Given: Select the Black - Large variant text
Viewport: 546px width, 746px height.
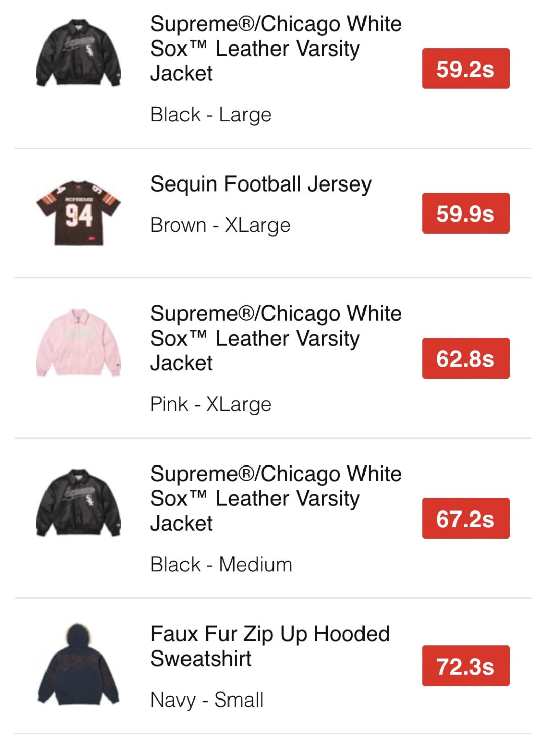Looking at the screenshot, I should [x=211, y=115].
